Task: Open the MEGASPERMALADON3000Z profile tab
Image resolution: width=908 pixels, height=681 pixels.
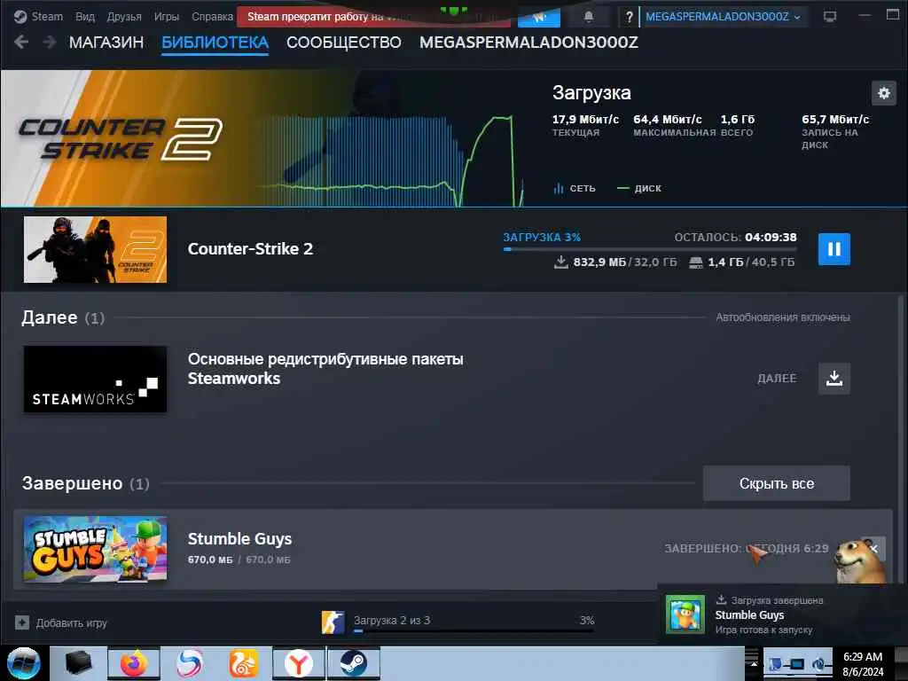Action: 528,43
